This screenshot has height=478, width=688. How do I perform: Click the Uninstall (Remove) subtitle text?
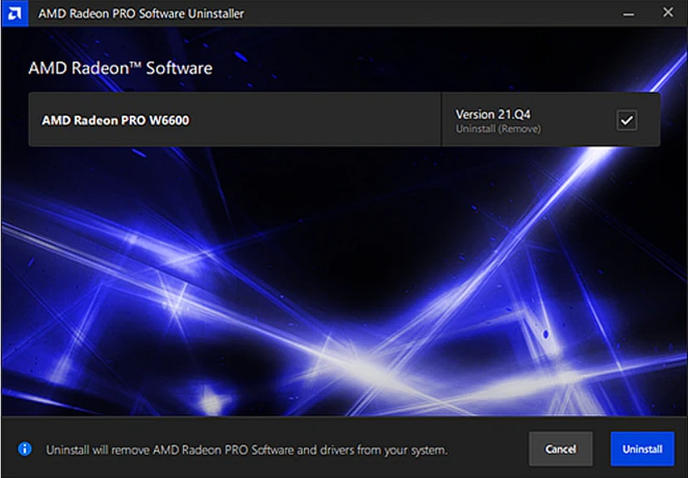coord(498,129)
